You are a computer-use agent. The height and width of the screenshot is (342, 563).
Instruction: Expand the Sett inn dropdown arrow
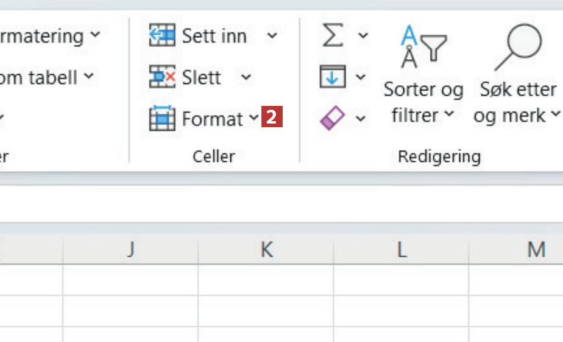272,36
